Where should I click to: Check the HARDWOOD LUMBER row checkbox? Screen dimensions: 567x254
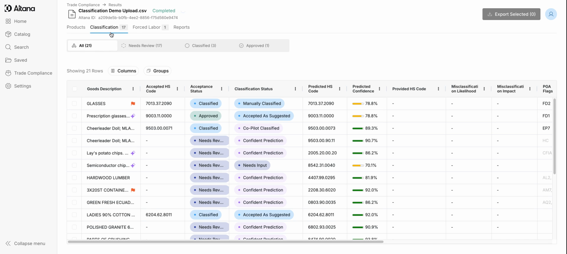[74, 178]
